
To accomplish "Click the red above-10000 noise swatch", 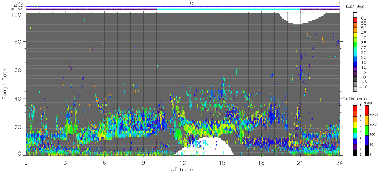I will (366, 111).
